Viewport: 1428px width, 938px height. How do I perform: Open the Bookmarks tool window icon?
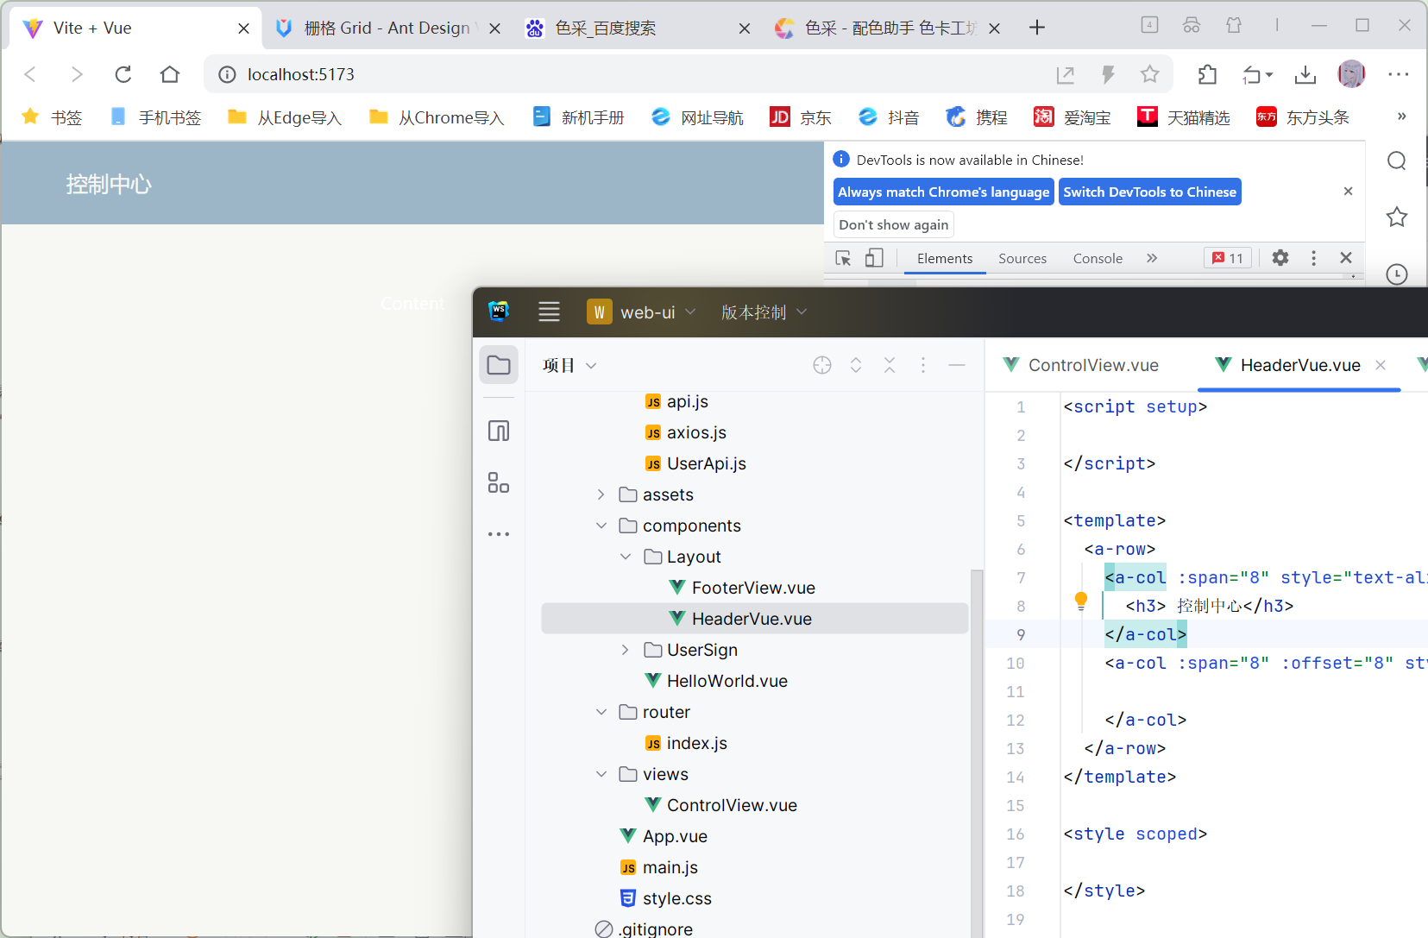click(x=499, y=431)
